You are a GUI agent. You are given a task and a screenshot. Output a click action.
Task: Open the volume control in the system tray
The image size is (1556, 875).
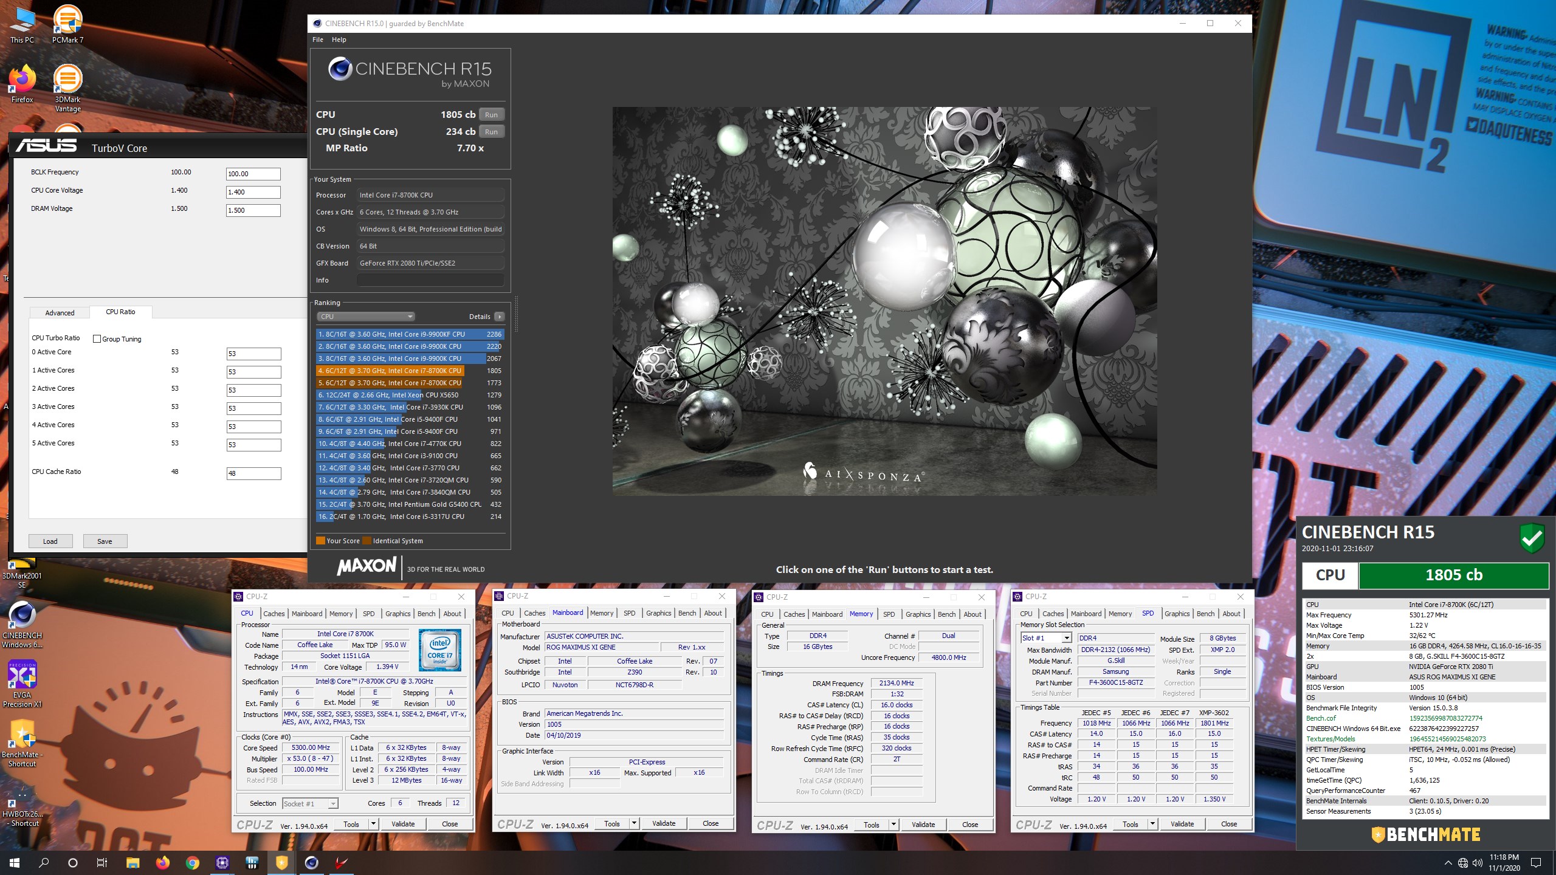click(1478, 863)
